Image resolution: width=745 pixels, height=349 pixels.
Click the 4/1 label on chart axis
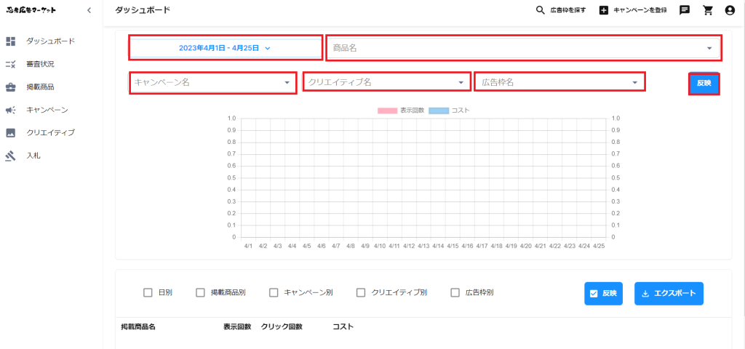248,246
